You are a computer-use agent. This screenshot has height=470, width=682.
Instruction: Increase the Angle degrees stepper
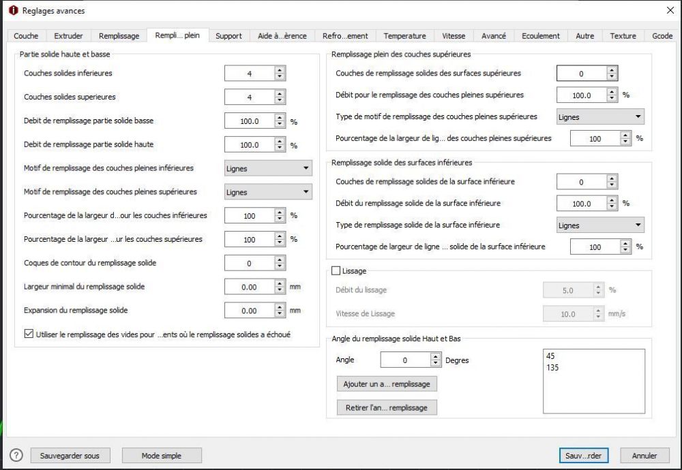pos(435,356)
